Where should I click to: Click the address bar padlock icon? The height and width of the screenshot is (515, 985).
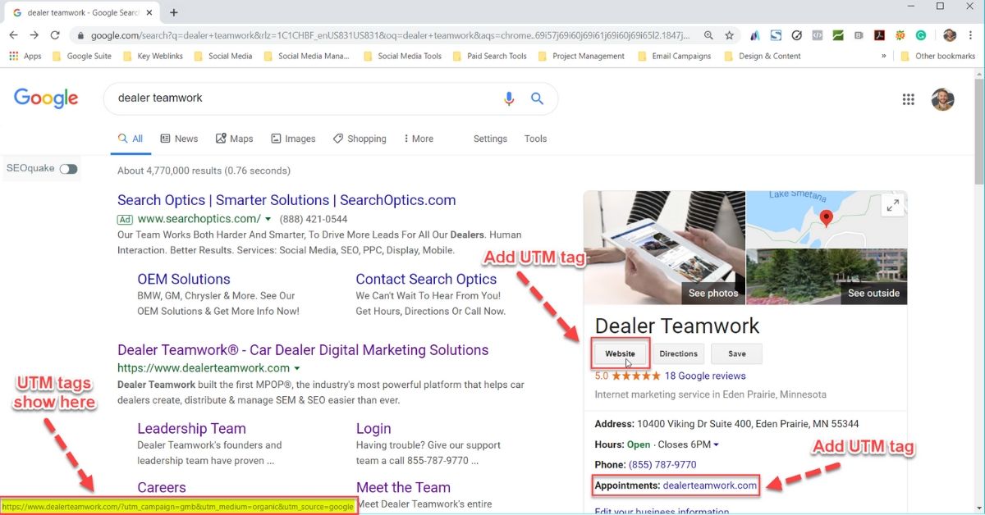click(81, 36)
